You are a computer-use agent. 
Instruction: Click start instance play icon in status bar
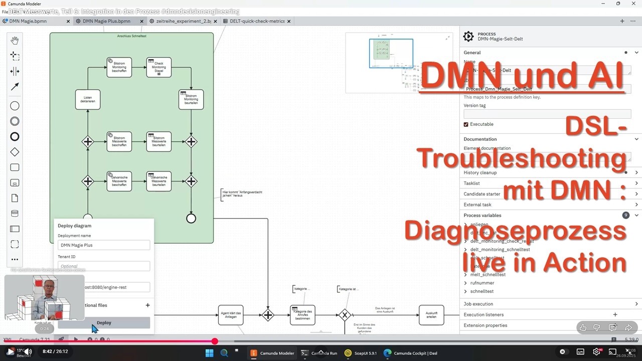pyautogui.click(x=76, y=339)
